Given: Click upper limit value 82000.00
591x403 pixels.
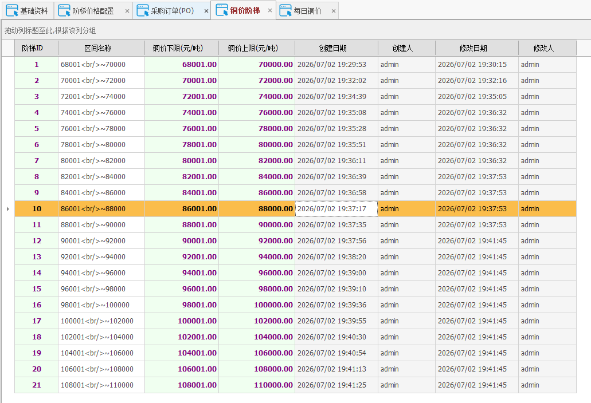Looking at the screenshot, I should tap(257, 161).
